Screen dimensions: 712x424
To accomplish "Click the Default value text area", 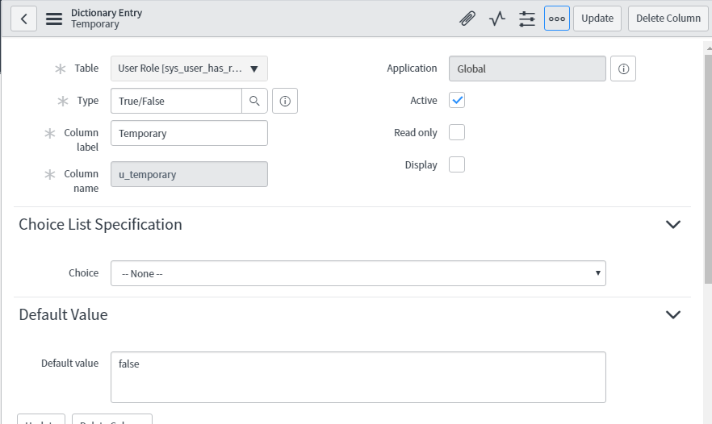I will point(358,376).
